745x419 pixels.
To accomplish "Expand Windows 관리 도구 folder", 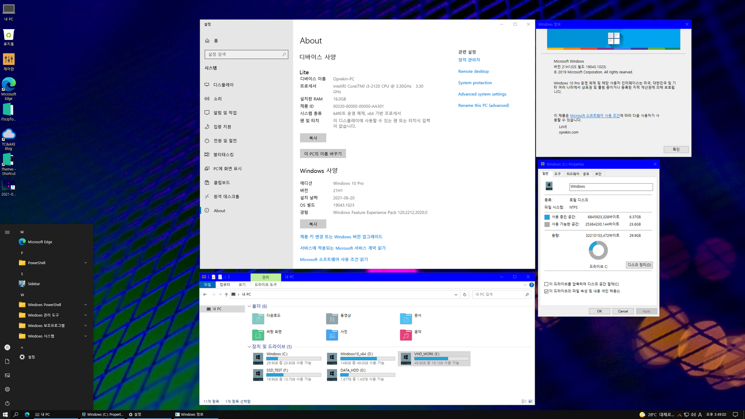I will pyautogui.click(x=86, y=315).
